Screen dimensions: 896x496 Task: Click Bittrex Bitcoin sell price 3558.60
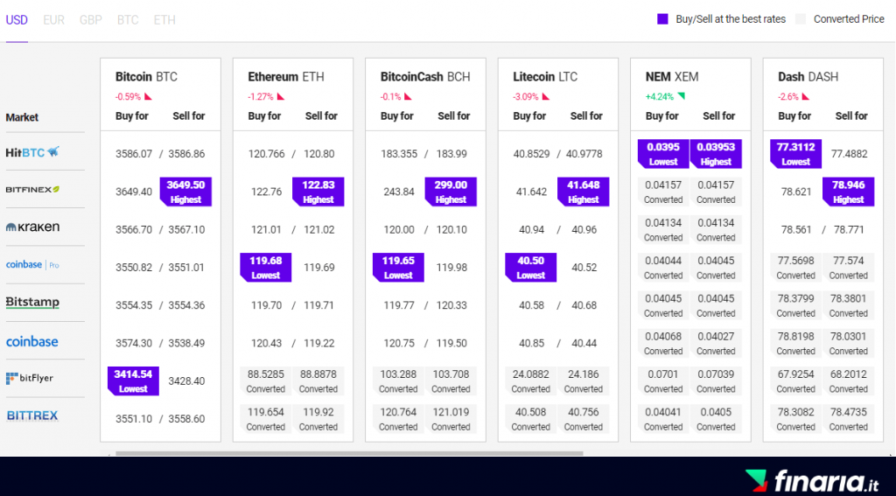tap(186, 419)
